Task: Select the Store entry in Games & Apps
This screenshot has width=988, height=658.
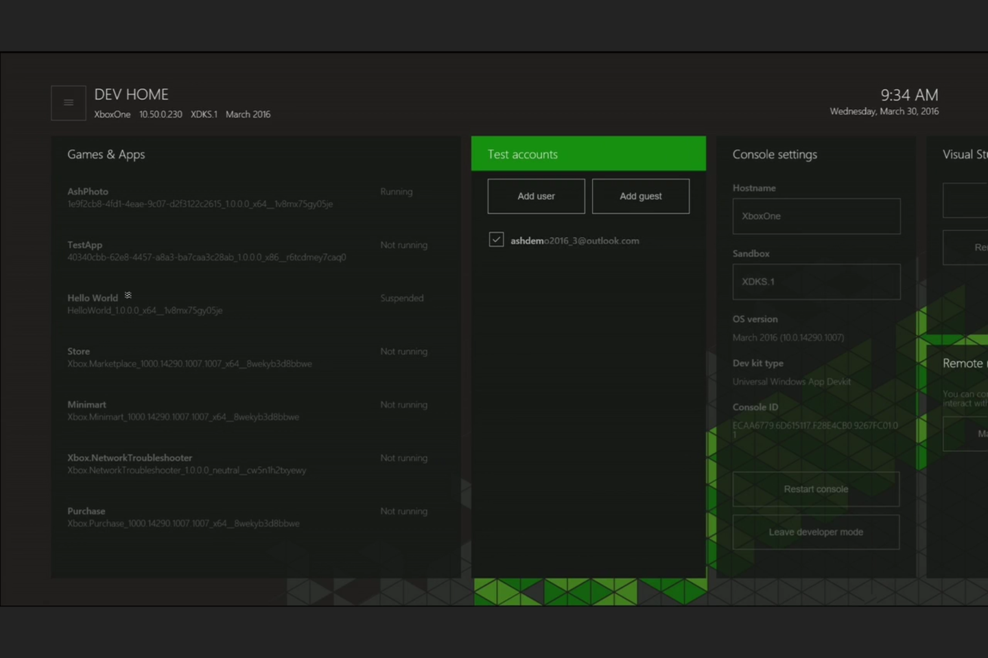Action: [206, 357]
